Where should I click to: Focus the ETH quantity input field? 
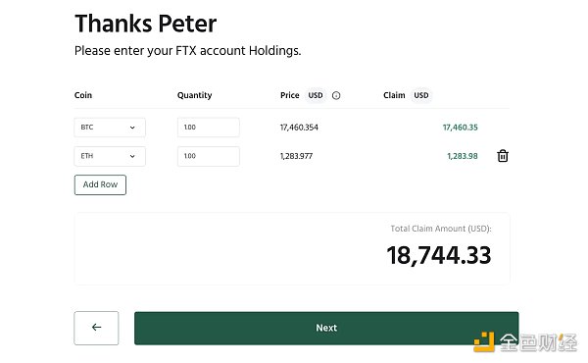(x=209, y=156)
